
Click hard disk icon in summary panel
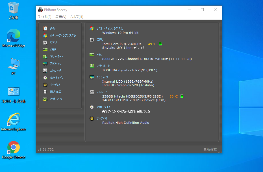pyautogui.click(x=92, y=92)
